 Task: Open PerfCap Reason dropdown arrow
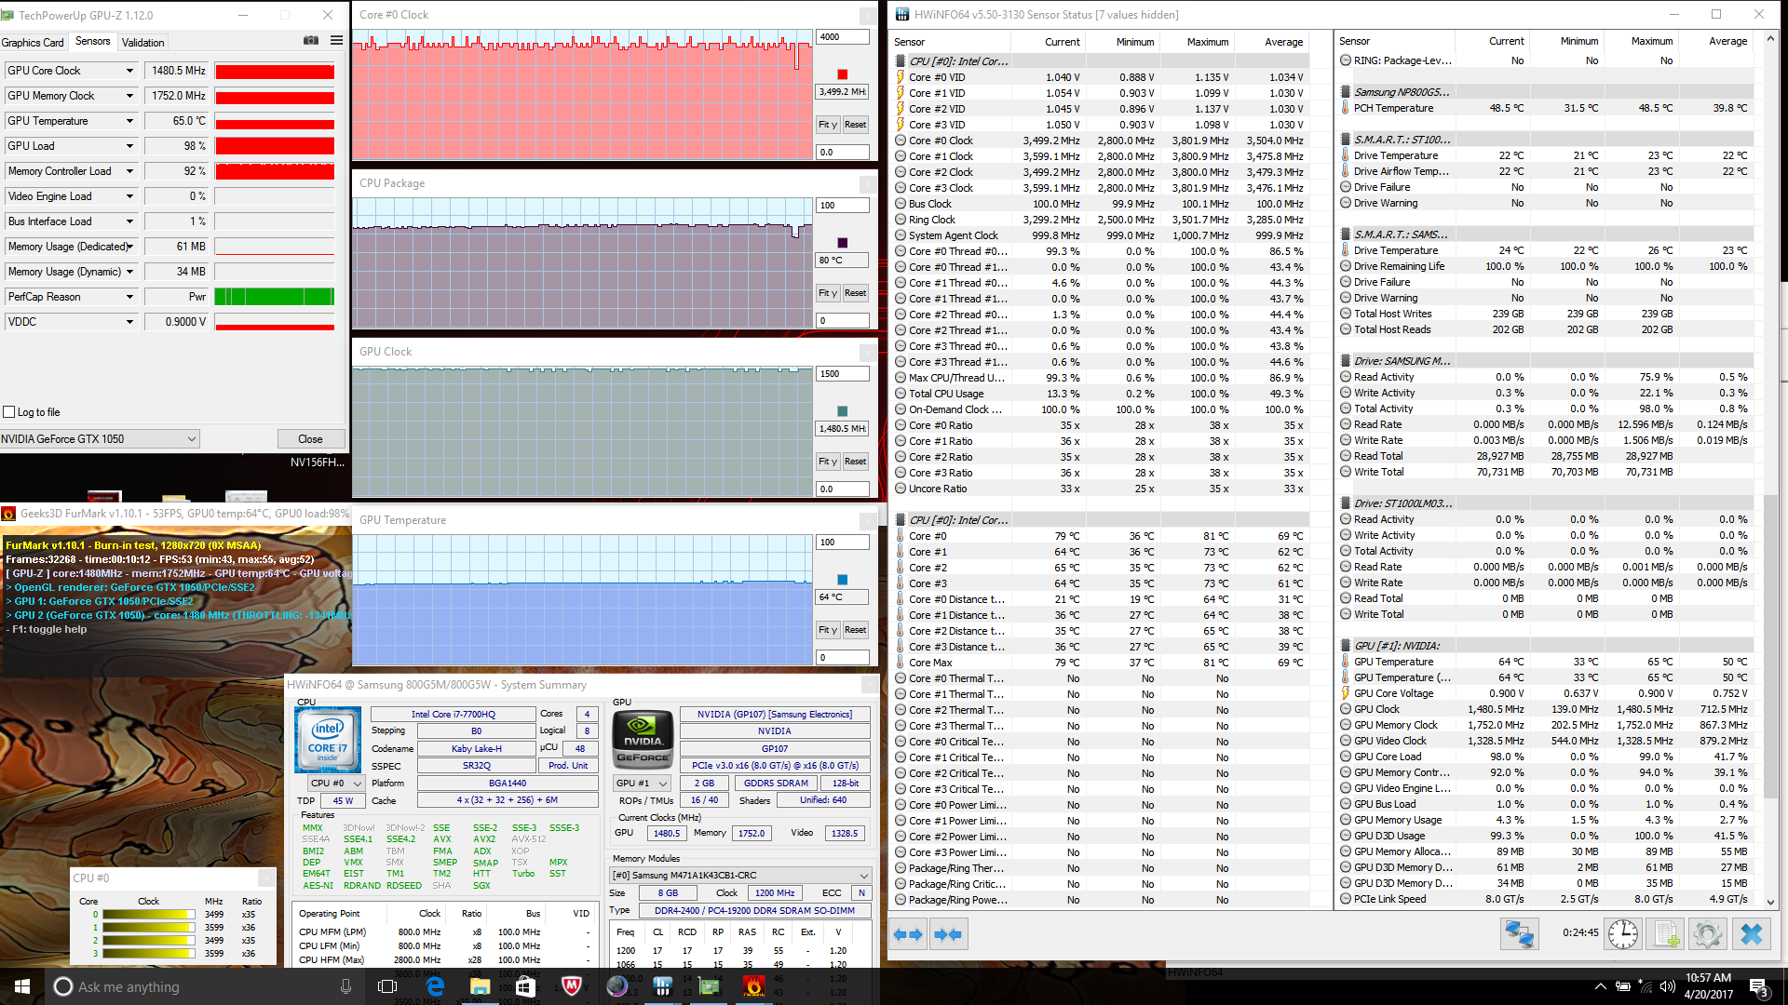(129, 297)
